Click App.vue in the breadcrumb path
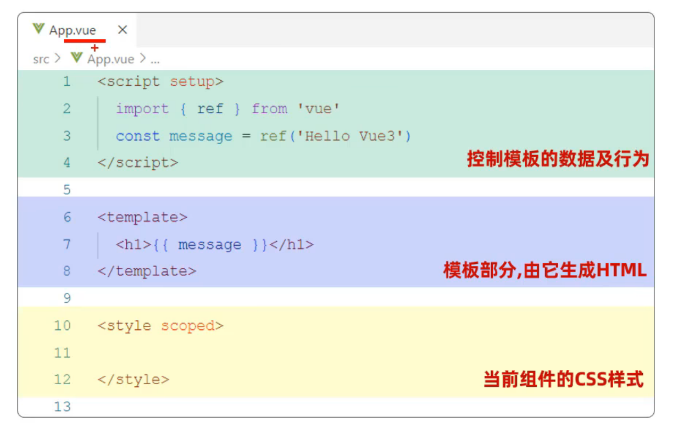 110,59
